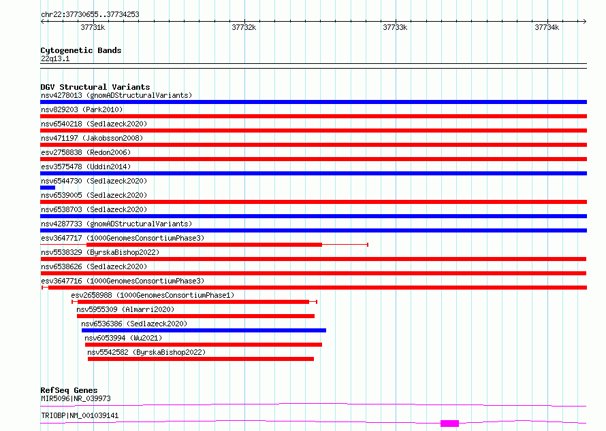Click the red bar under nsv5542582

201,359
